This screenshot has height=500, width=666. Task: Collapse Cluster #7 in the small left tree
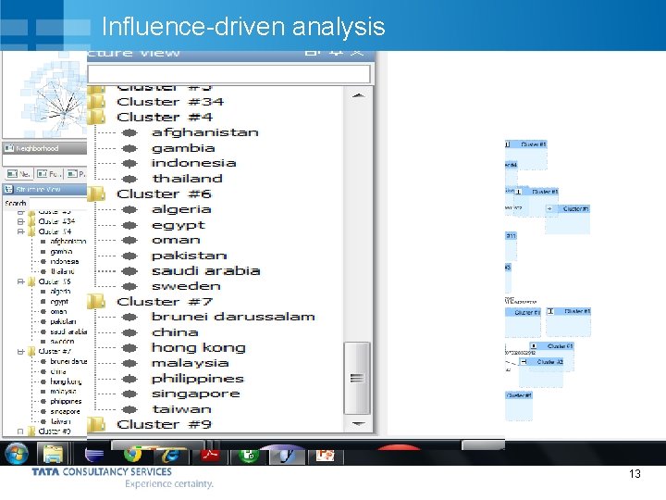point(20,352)
